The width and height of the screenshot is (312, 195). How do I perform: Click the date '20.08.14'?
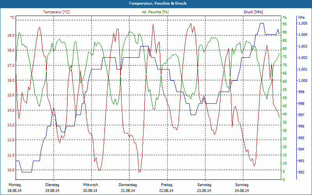(x=90, y=191)
